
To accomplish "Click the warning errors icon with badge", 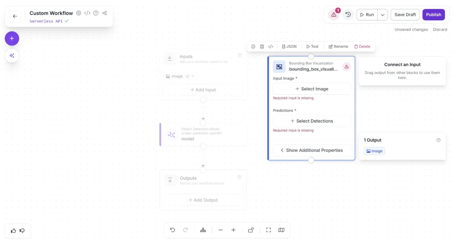I will coord(334,15).
